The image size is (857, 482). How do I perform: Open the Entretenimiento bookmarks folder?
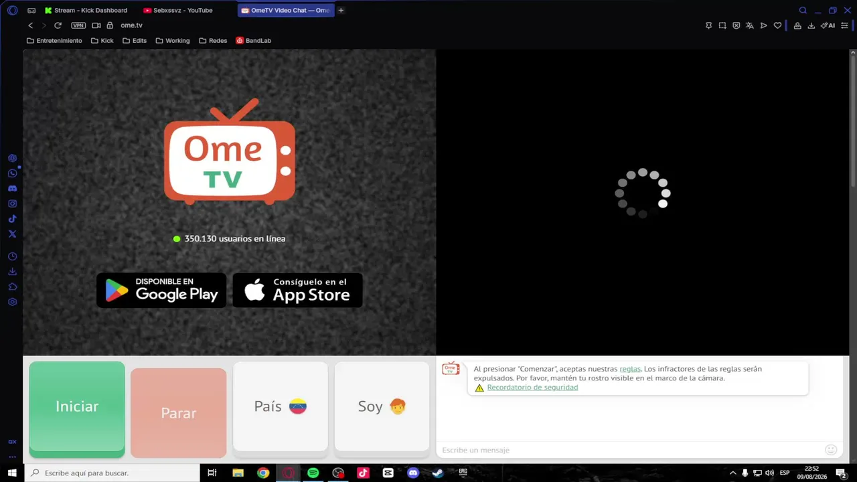click(54, 41)
